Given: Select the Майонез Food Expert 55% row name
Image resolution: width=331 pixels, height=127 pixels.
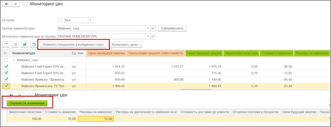Looking at the screenshot, I should tap(44, 73).
